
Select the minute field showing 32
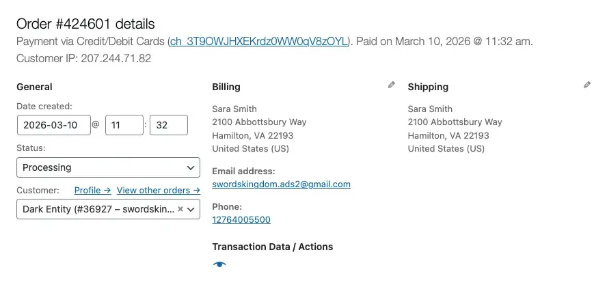[x=168, y=125]
